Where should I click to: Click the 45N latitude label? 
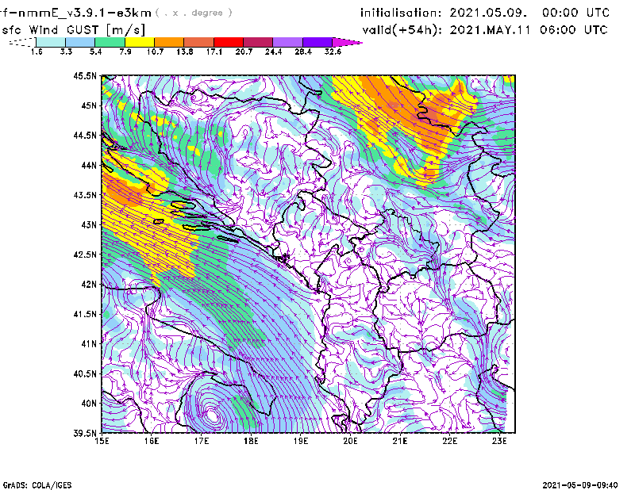89,105
